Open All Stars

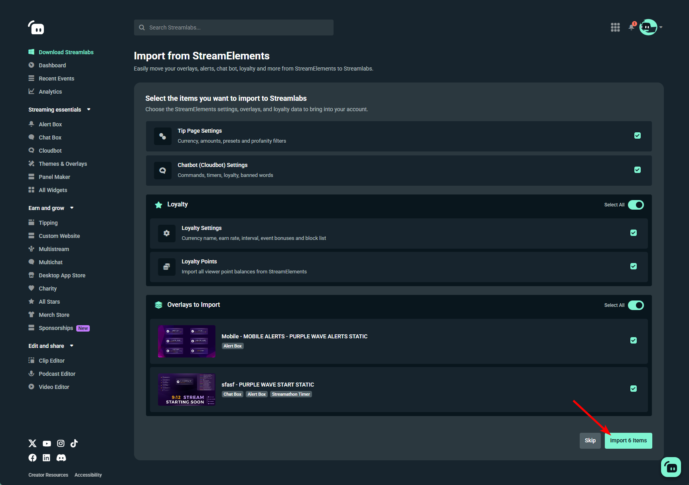[x=44, y=302]
